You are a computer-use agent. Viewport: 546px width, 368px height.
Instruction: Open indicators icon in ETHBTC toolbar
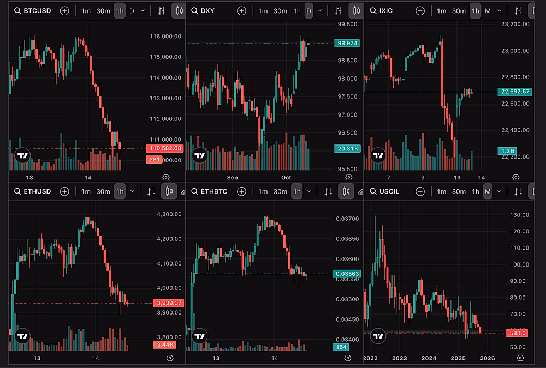pos(329,191)
